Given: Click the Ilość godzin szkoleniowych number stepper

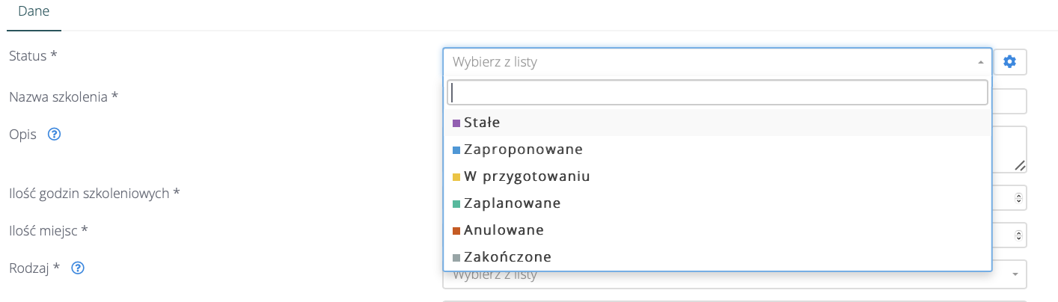Looking at the screenshot, I should click(x=1018, y=198).
